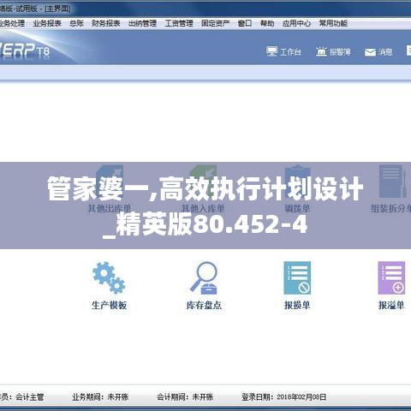Click the 报警等 alarm icon

coord(321,51)
